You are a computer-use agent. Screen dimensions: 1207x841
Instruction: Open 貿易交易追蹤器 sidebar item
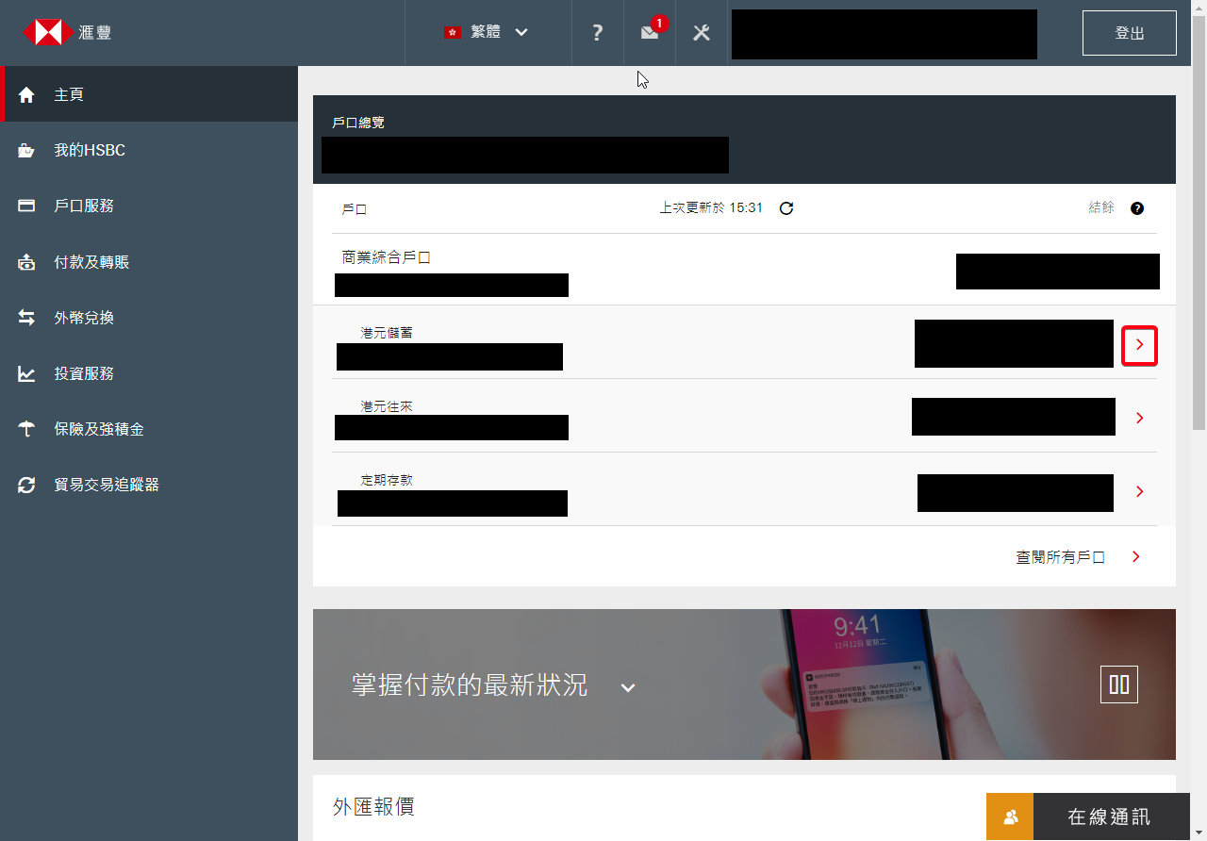coord(107,485)
